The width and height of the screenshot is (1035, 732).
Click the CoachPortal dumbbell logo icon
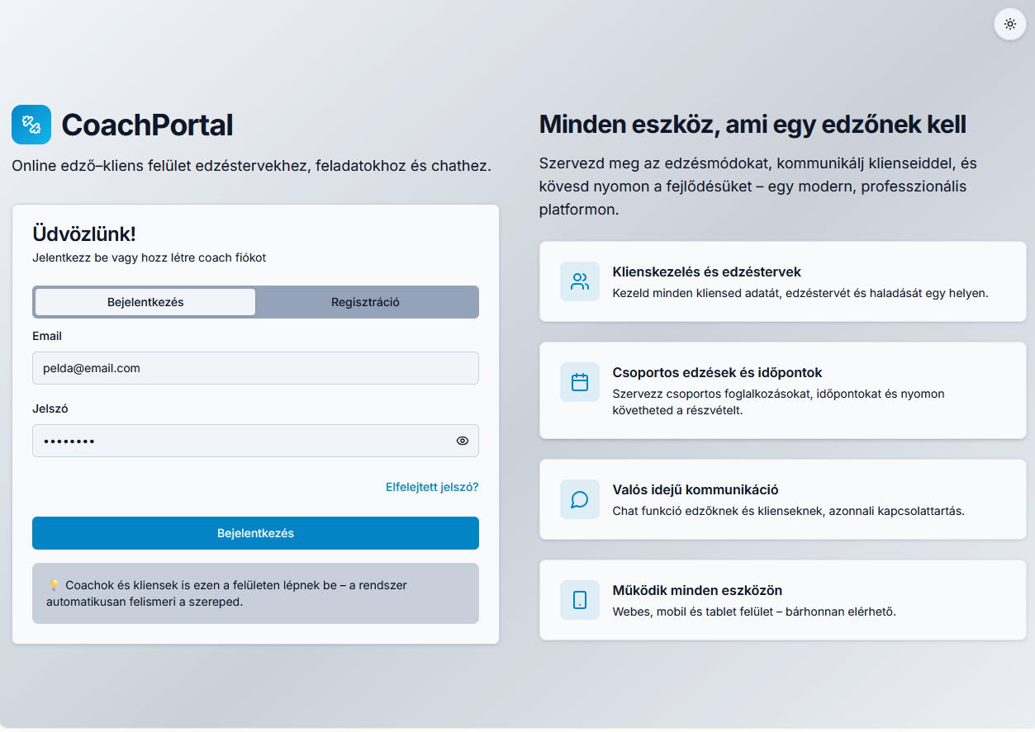(x=31, y=125)
